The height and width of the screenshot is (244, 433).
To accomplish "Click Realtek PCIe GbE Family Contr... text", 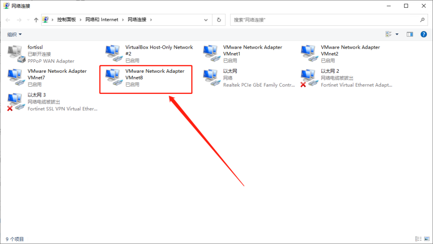I will 259,85.
